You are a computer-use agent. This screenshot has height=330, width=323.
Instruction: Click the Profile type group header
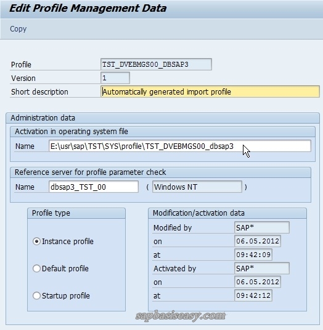click(76, 213)
